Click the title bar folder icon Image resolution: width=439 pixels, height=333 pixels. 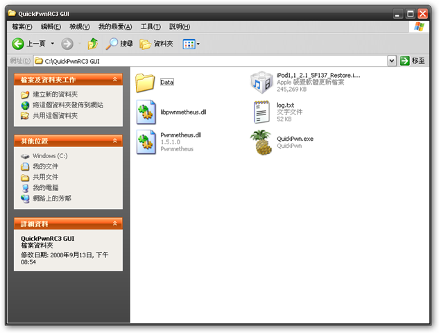12,13
